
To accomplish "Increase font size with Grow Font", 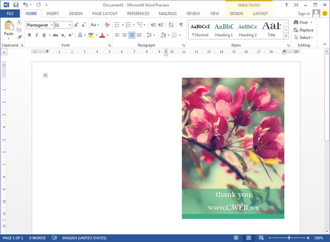I will tap(76, 25).
